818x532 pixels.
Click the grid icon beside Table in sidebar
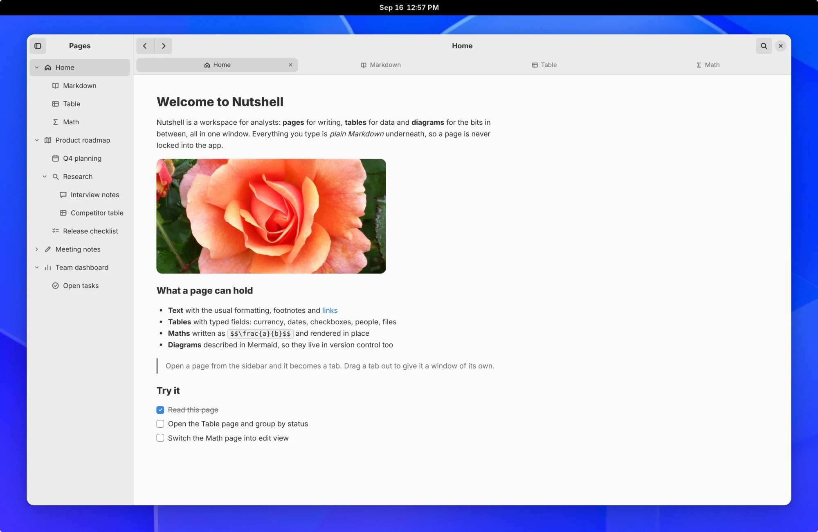click(56, 104)
